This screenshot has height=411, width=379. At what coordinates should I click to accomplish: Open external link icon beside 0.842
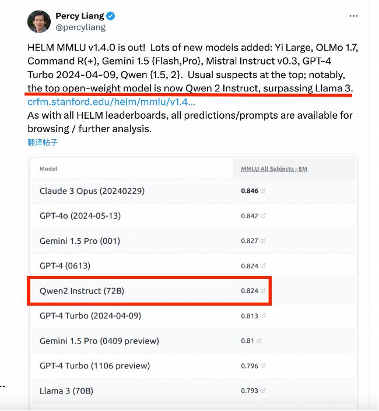[x=263, y=215]
